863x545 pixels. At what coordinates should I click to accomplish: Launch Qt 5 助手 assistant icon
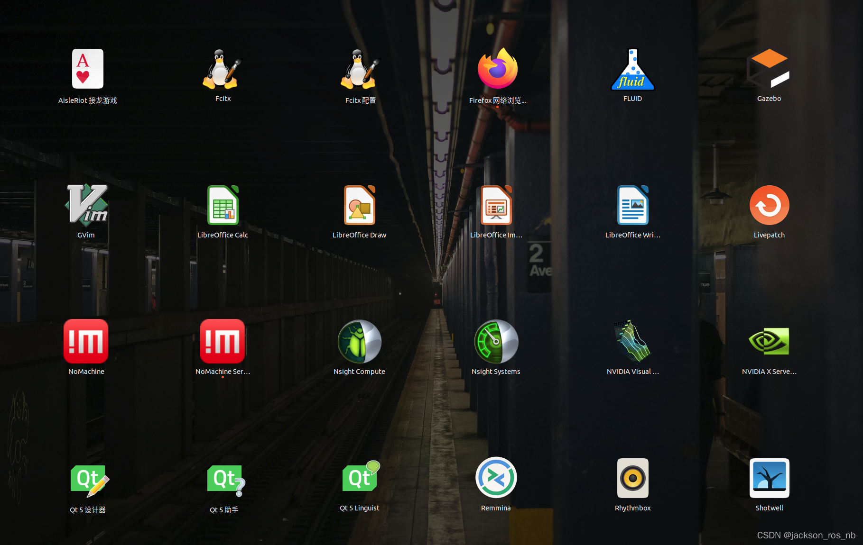[226, 481]
